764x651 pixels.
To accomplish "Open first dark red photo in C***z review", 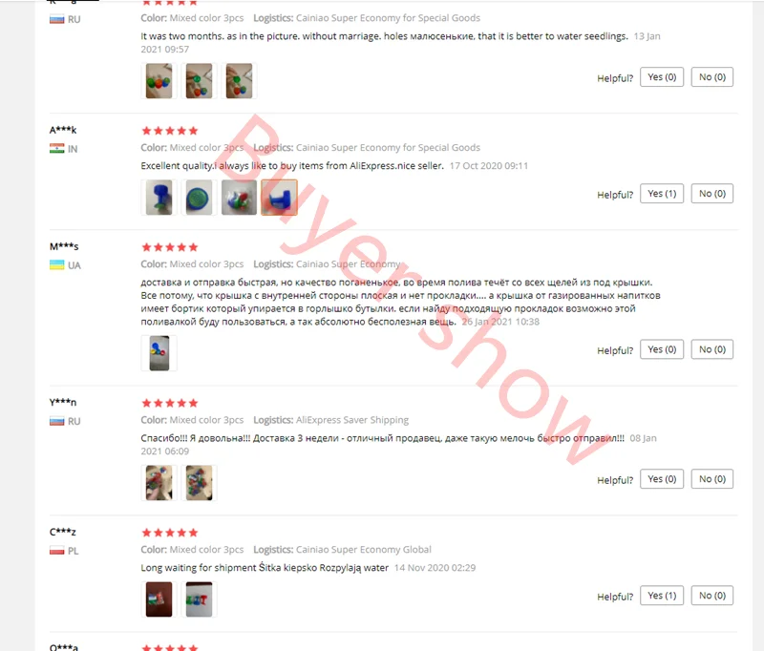I will (x=159, y=598).
